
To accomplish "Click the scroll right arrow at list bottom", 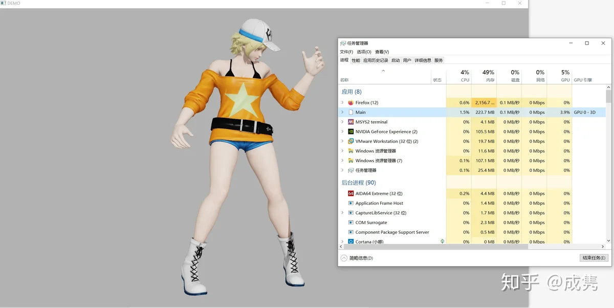I will tap(603, 247).
